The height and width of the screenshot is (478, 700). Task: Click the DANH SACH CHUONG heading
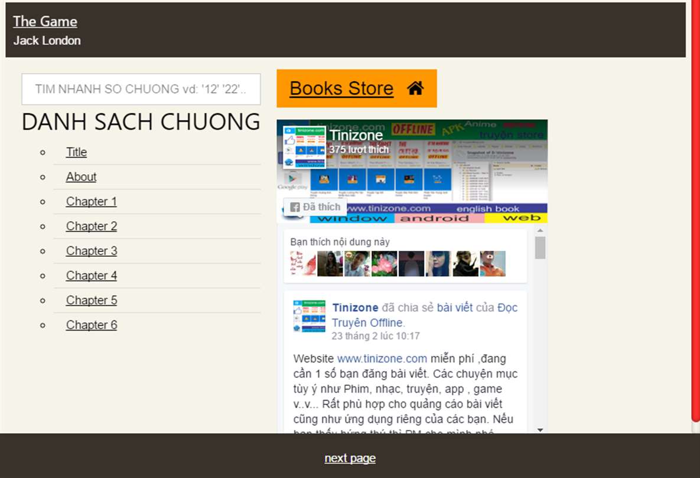coord(141,122)
